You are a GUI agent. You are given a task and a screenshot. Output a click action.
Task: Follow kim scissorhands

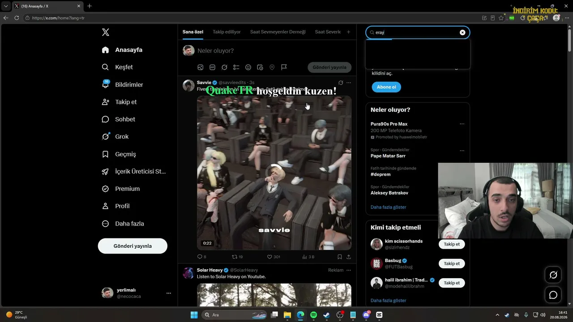click(x=452, y=244)
